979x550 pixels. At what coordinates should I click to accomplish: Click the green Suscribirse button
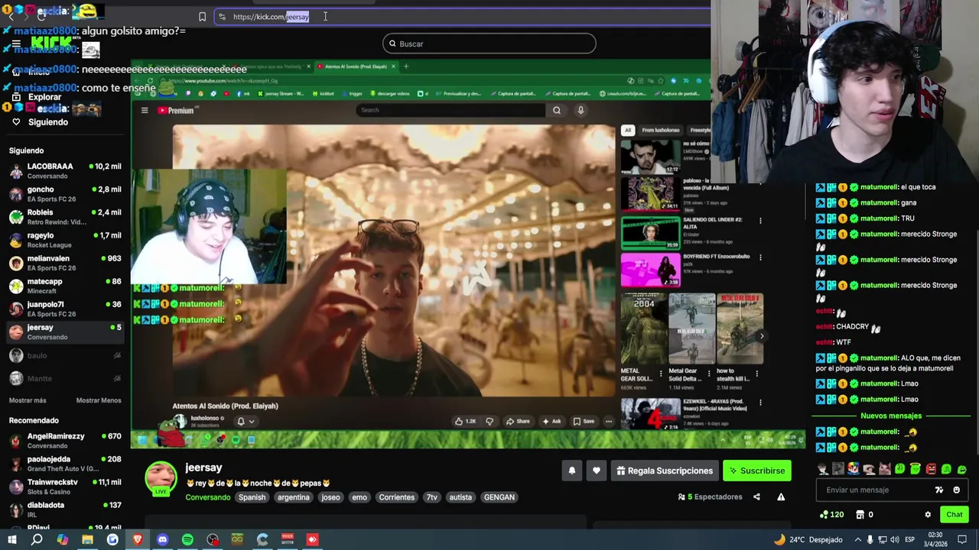756,471
